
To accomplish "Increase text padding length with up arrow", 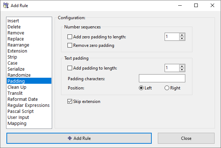I will (x=182, y=66).
